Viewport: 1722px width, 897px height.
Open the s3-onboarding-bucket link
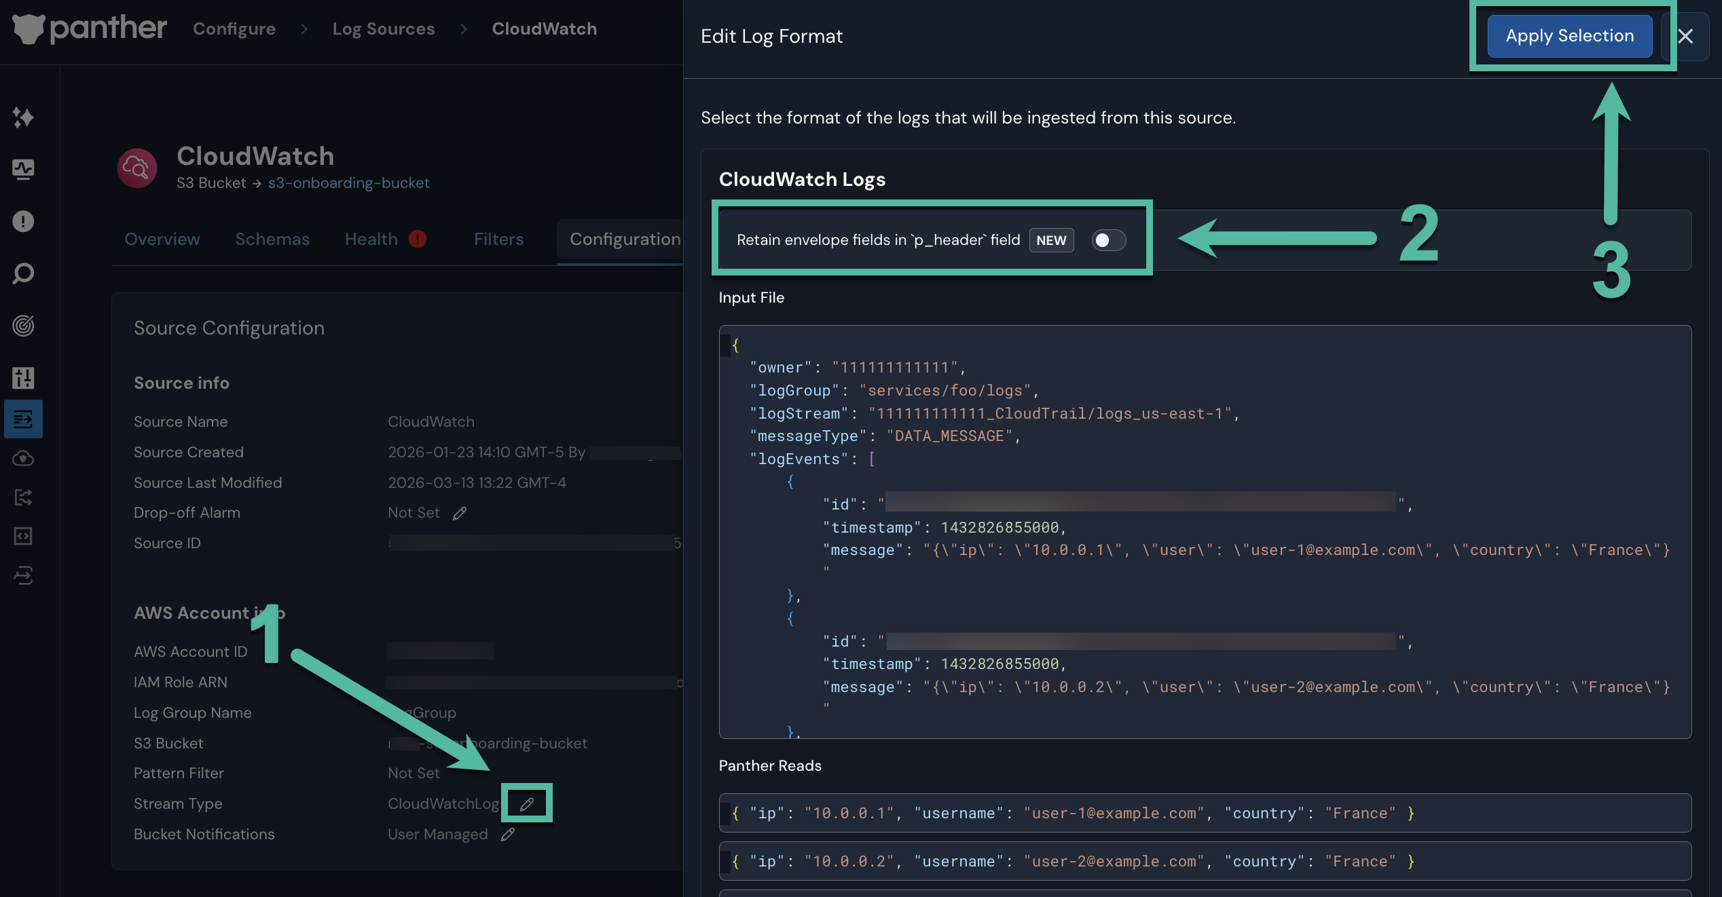[348, 183]
